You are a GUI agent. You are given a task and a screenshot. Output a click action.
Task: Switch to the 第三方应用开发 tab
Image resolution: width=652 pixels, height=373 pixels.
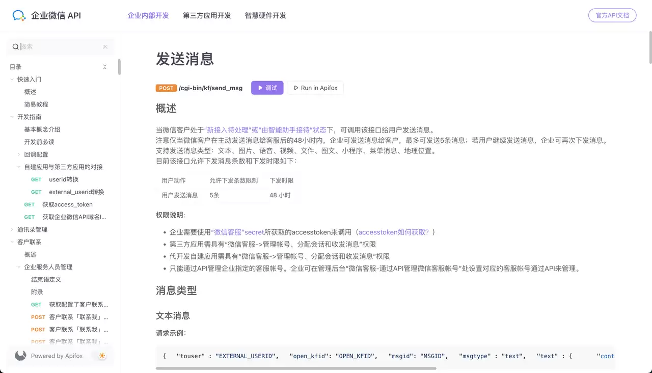(207, 15)
